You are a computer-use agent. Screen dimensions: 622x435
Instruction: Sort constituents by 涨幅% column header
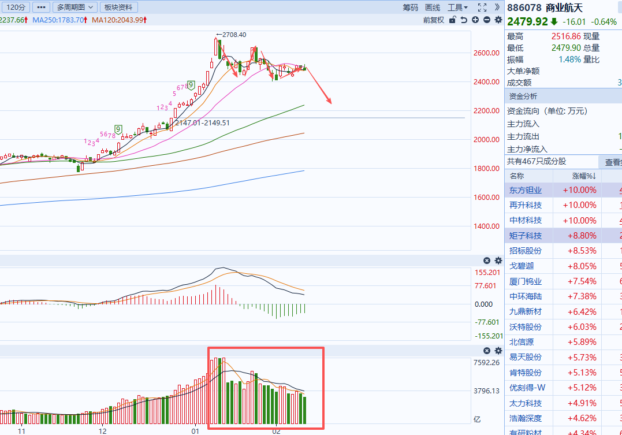click(583, 176)
